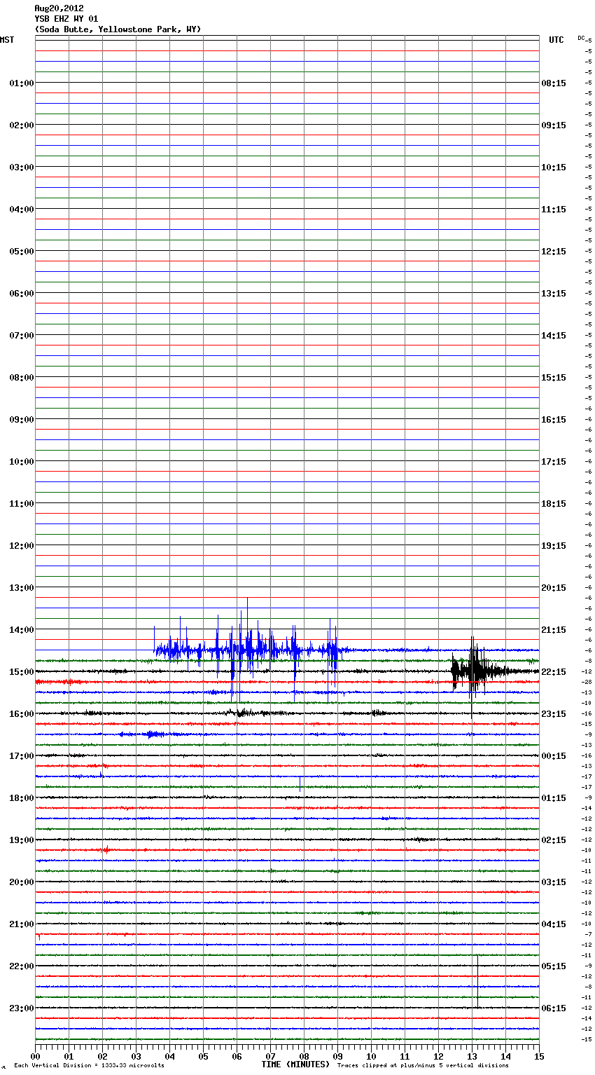
Task: Click the DC offset column header
Action: 581,38
